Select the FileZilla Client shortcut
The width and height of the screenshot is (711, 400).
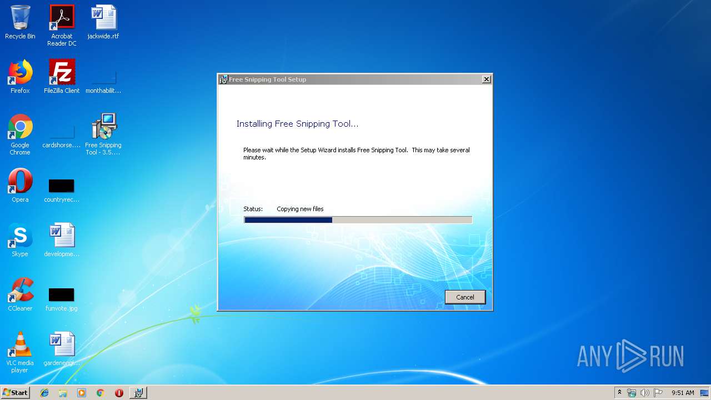tap(62, 77)
